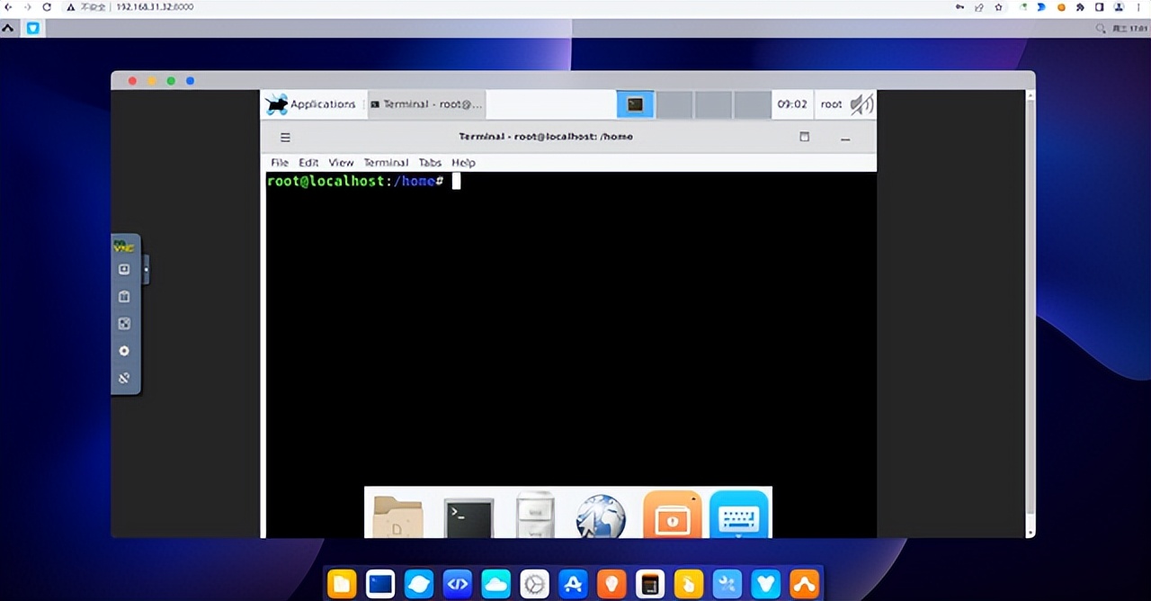Open the orange arch app in the bottom dock
Image resolution: width=1151 pixels, height=601 pixels.
(805, 584)
